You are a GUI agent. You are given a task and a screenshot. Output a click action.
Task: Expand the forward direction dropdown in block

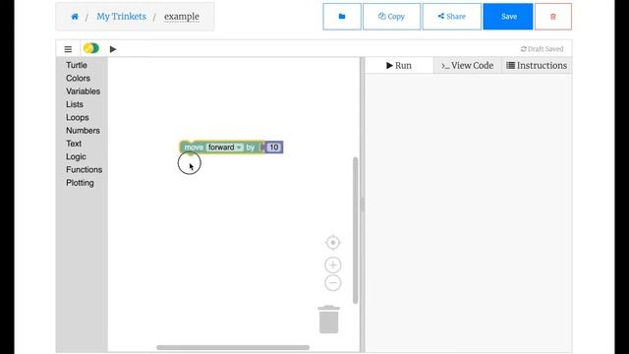pyautogui.click(x=225, y=147)
